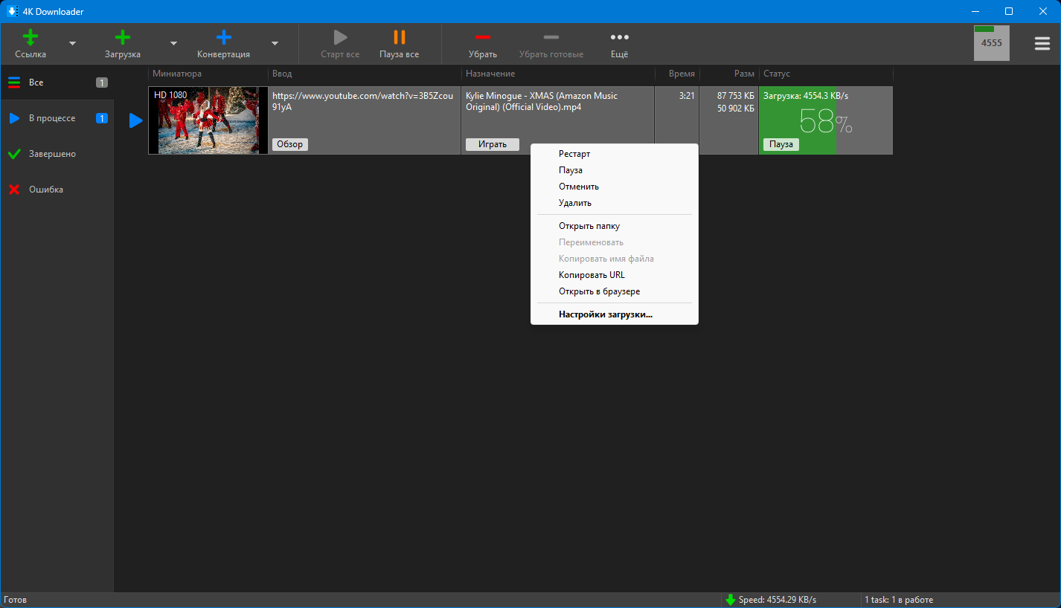Expand the Загрузка dropdown arrow
The height and width of the screenshot is (608, 1061).
(173, 43)
